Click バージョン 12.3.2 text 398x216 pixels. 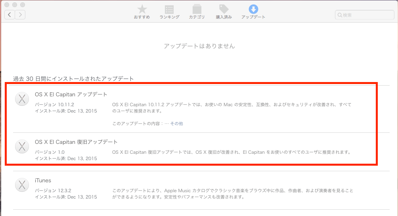[53, 191]
